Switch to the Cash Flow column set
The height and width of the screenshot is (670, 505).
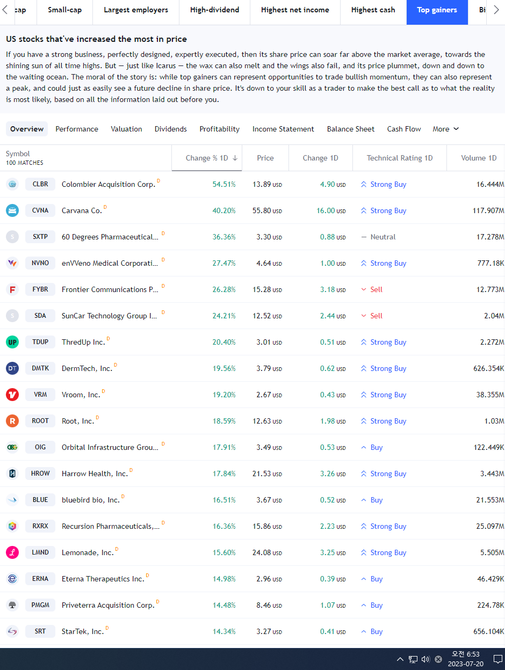[x=404, y=129]
